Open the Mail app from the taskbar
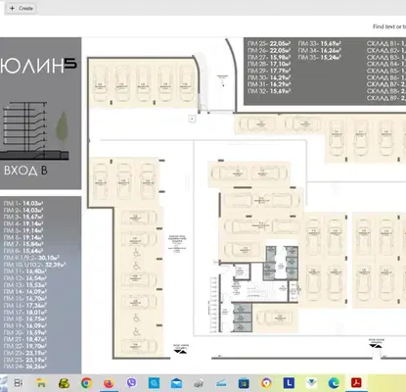This screenshot has height=392, width=406. click(176, 383)
